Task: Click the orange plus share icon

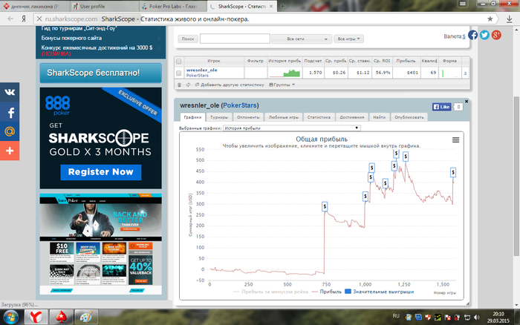Action: pyautogui.click(x=10, y=151)
